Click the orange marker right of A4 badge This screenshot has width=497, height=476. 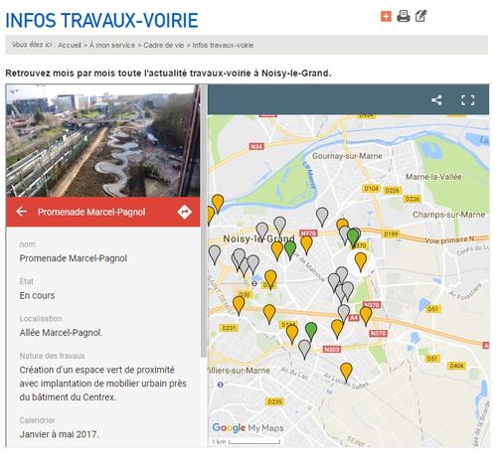pyautogui.click(x=366, y=315)
